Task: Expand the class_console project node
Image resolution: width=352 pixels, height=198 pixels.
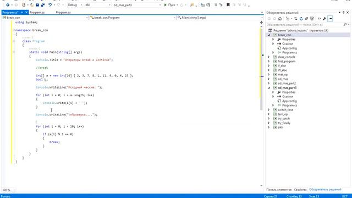Action: pos(269,57)
